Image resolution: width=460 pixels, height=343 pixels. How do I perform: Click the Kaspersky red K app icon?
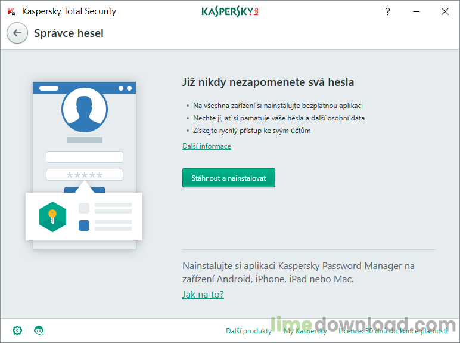point(11,11)
